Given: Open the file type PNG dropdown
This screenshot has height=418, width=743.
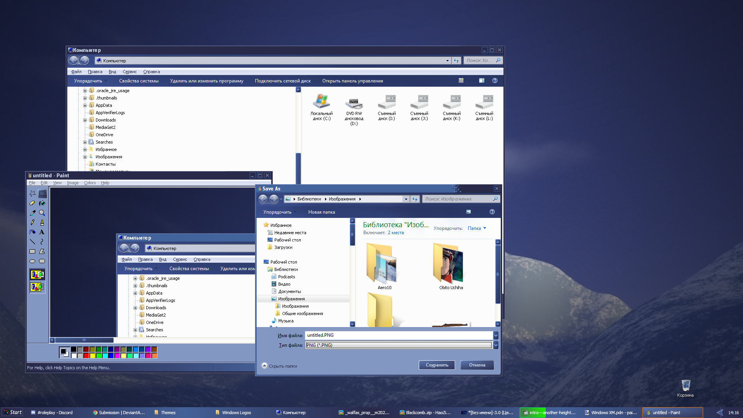Looking at the screenshot, I should click(496, 345).
